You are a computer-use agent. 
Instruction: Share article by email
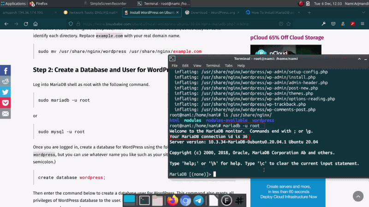coord(6,114)
